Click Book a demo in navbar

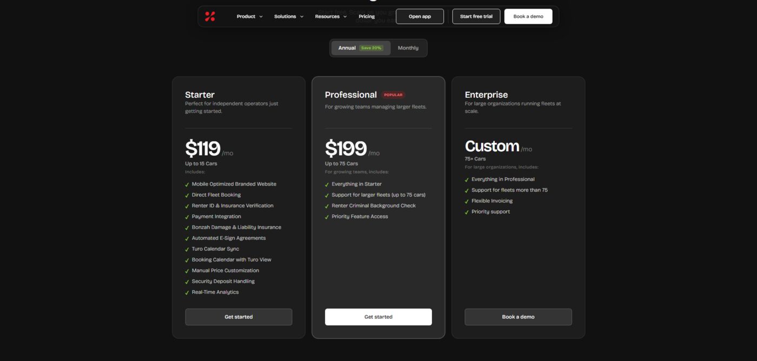(528, 16)
